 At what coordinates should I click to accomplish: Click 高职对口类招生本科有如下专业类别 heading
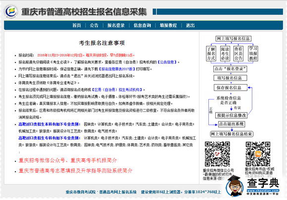pos(49,124)
